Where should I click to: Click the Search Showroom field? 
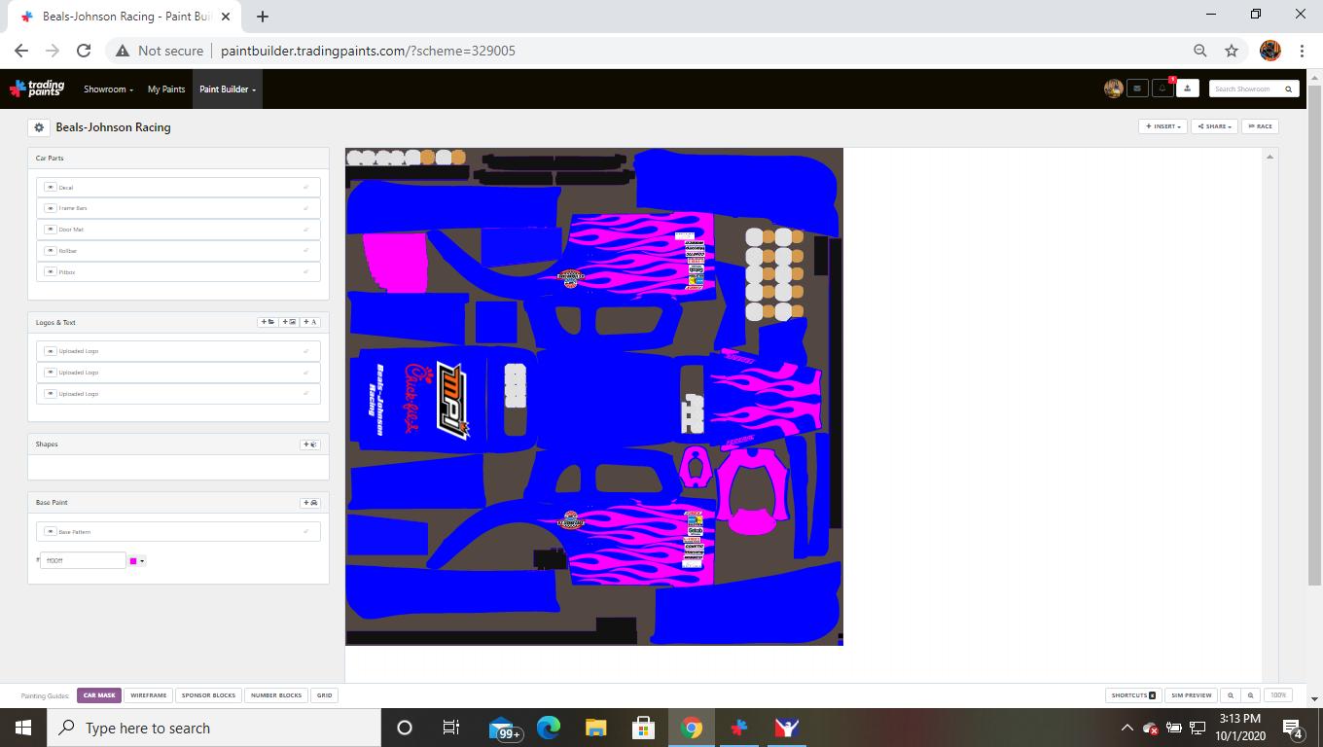click(x=1244, y=89)
